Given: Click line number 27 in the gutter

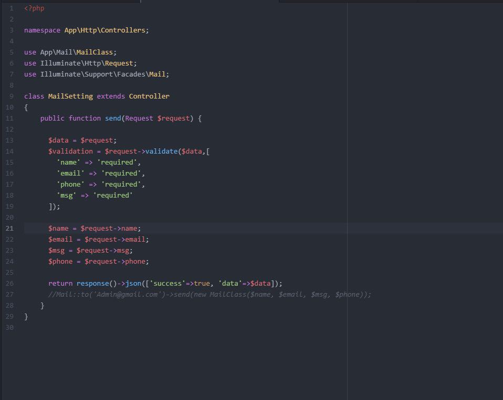Looking at the screenshot, I should pos(9,294).
